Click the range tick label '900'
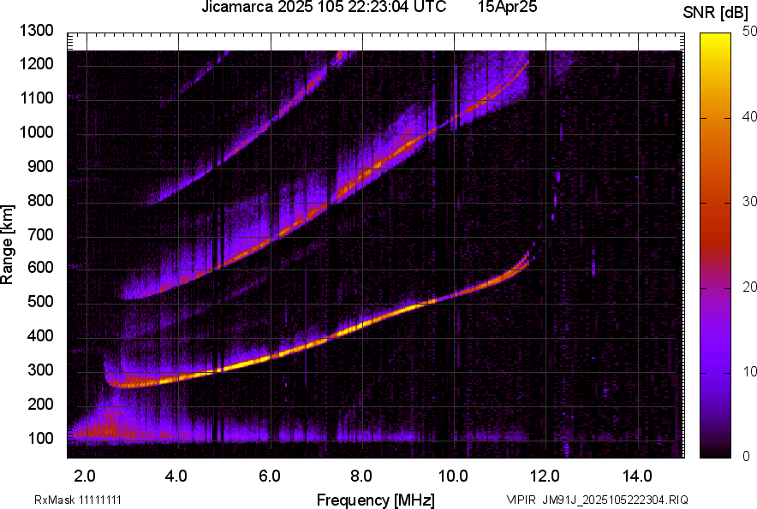This screenshot has height=509, width=757. (40, 167)
